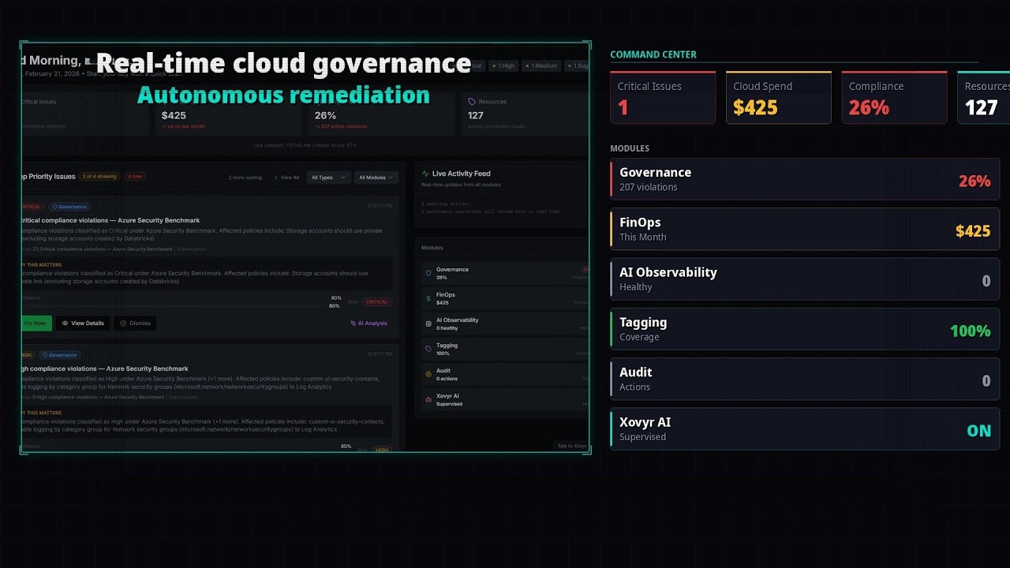Toggle Xovyr AI supervised mode ON switch
The height and width of the screenshot is (568, 1010).
[978, 431]
